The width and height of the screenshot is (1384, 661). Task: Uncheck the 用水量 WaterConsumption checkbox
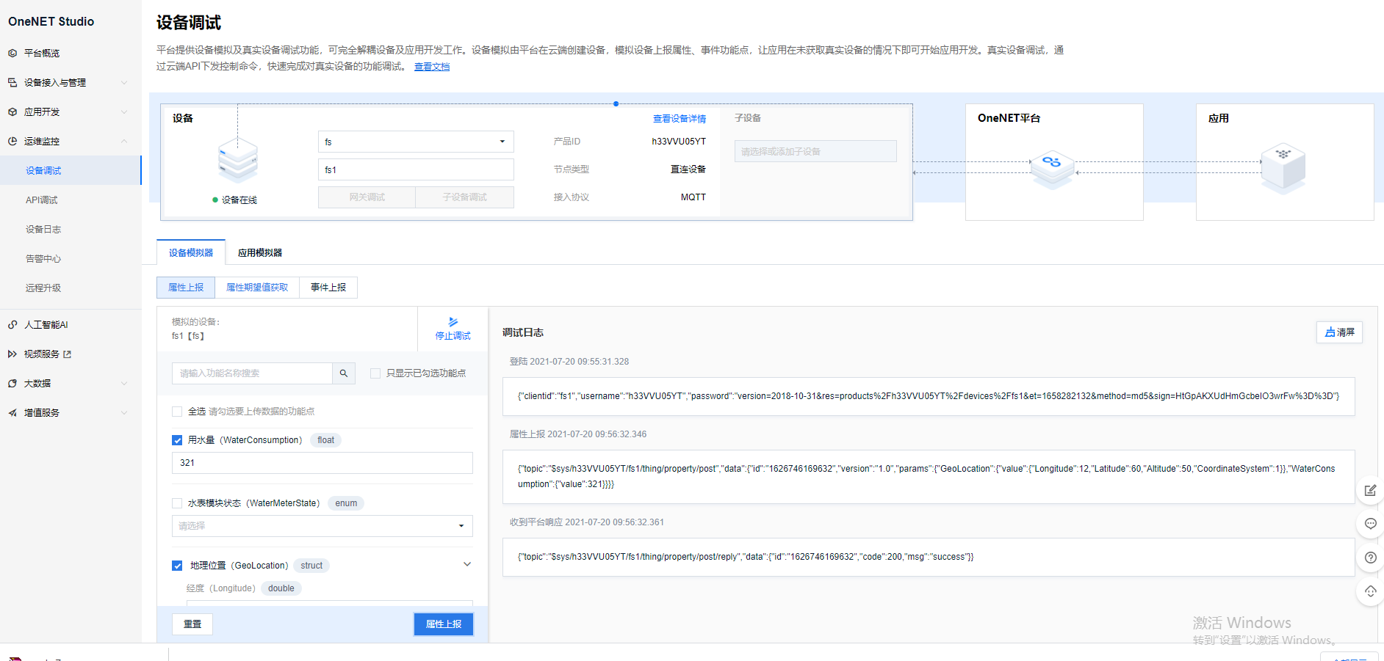pyautogui.click(x=177, y=440)
